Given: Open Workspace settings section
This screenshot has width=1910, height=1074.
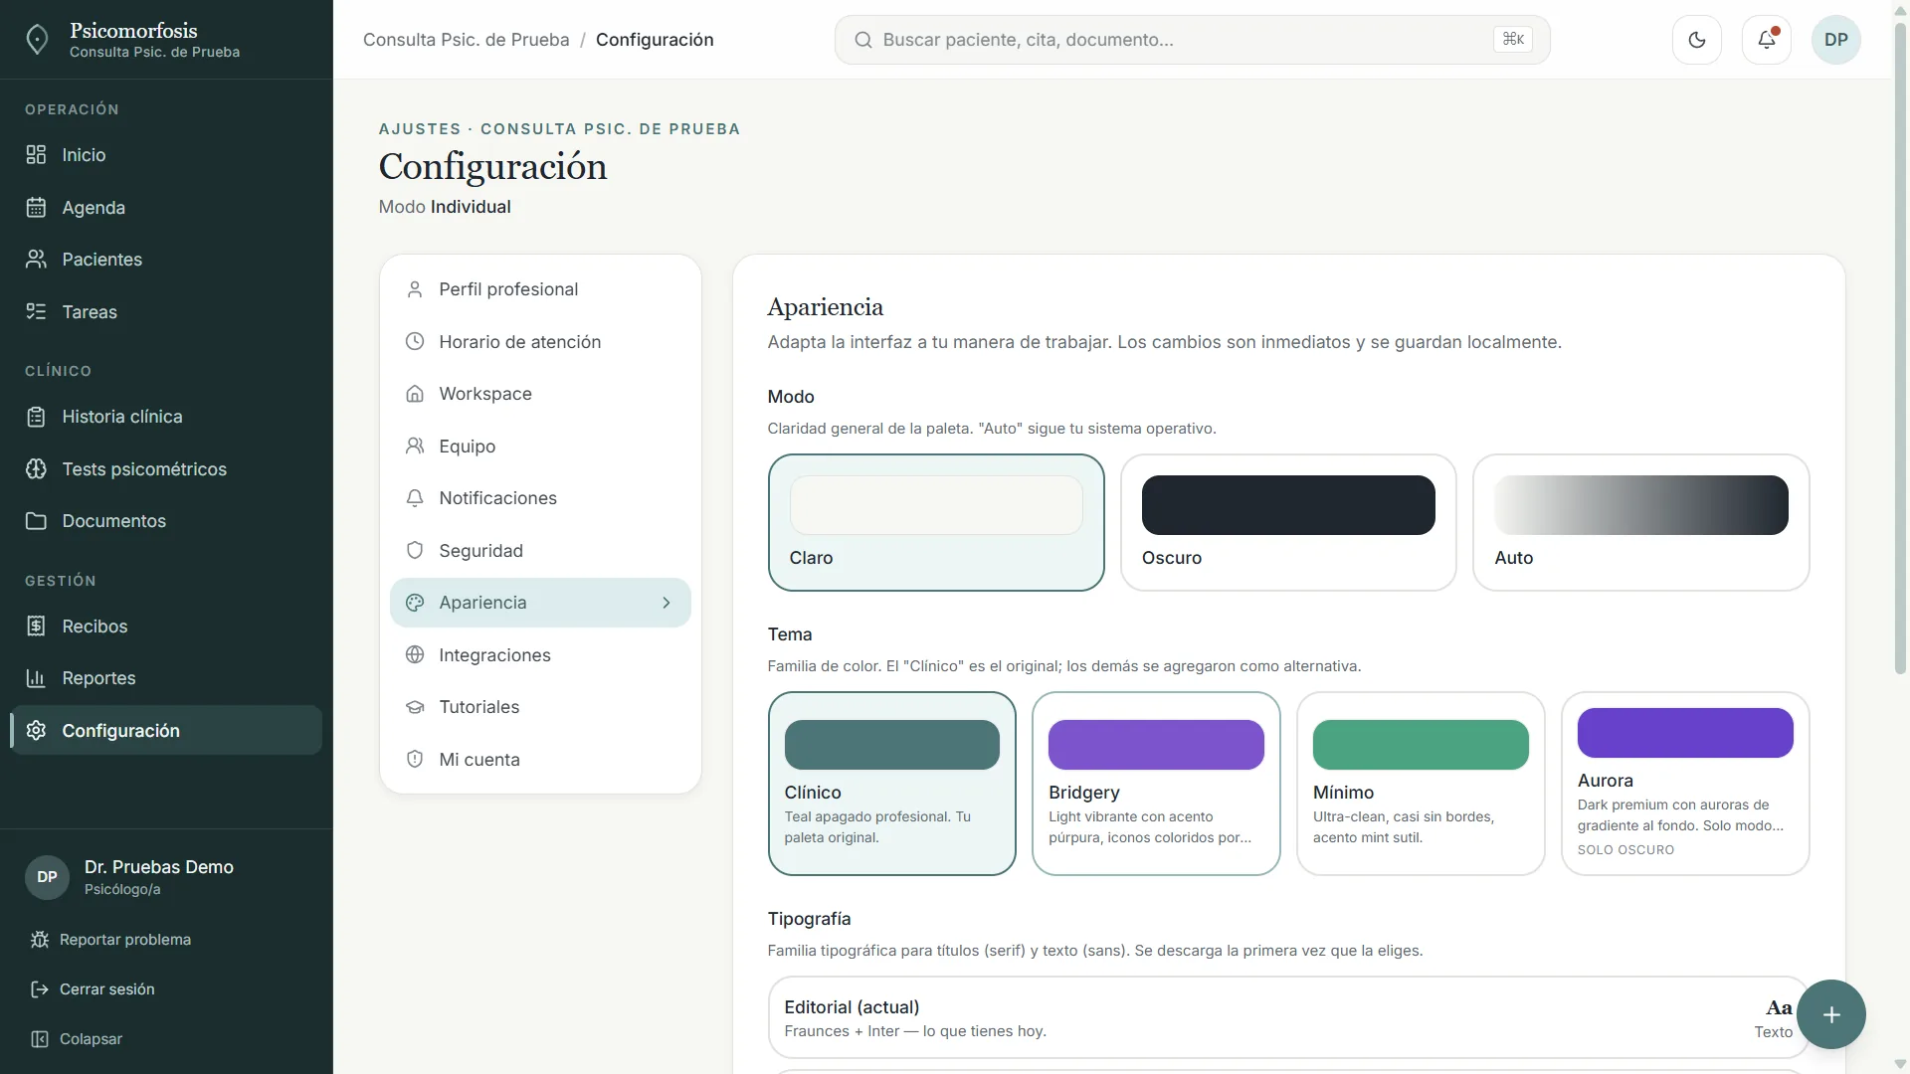Looking at the screenshot, I should pos(540,394).
